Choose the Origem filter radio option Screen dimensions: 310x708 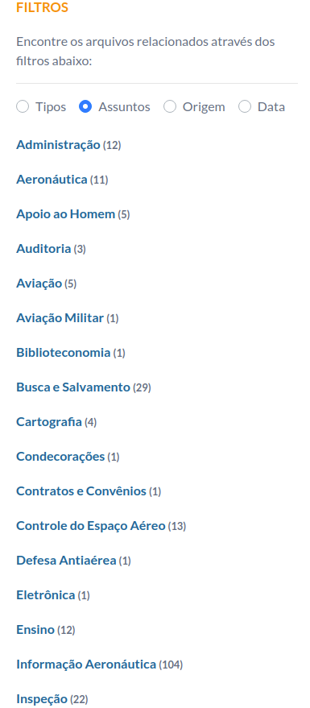point(170,107)
